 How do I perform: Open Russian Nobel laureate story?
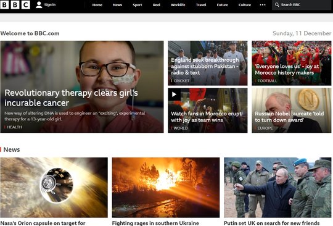coord(289,117)
